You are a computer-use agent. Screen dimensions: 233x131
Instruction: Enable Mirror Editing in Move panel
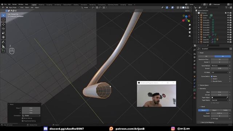tap(23, 118)
